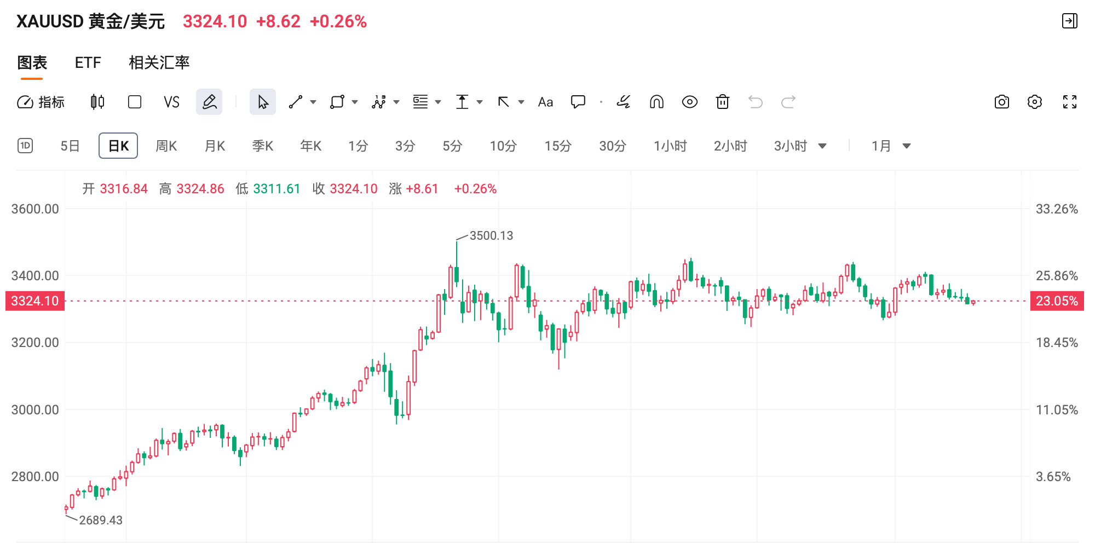This screenshot has height=543, width=1095.
Task: Select the 月K monthly period
Action: tap(215, 146)
